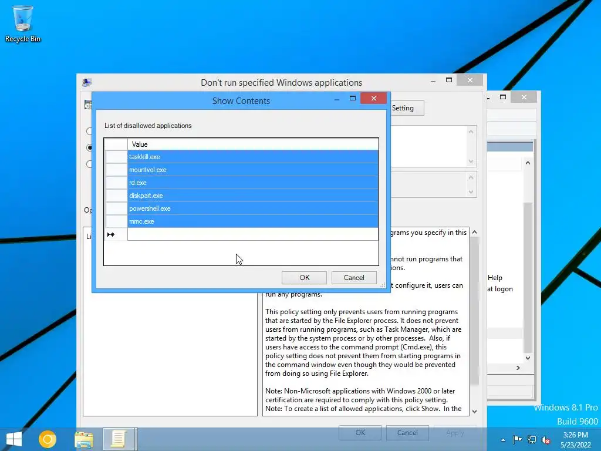This screenshot has height=451, width=601.
Task: Select the rd.exe entry
Action: pos(252,183)
